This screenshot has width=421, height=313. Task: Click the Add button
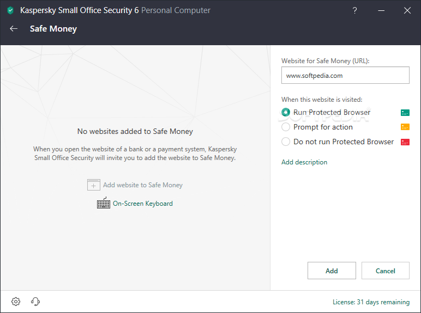332,271
